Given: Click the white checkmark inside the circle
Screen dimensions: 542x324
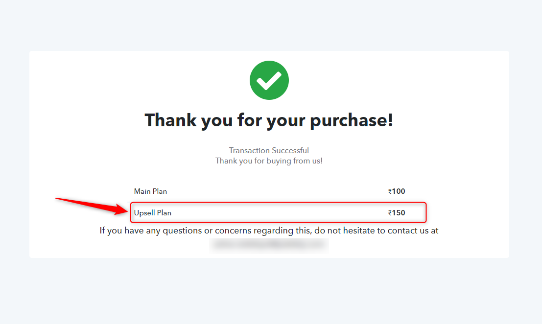Looking at the screenshot, I should pos(269,81).
